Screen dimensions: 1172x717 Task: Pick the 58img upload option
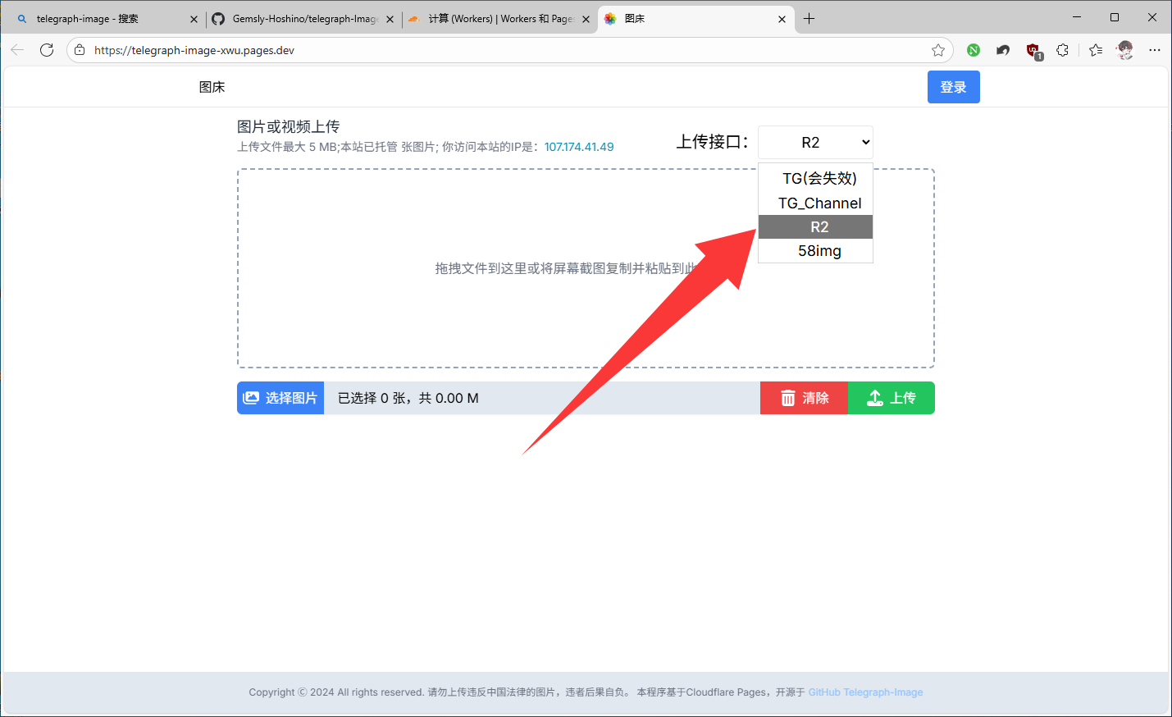coord(819,251)
